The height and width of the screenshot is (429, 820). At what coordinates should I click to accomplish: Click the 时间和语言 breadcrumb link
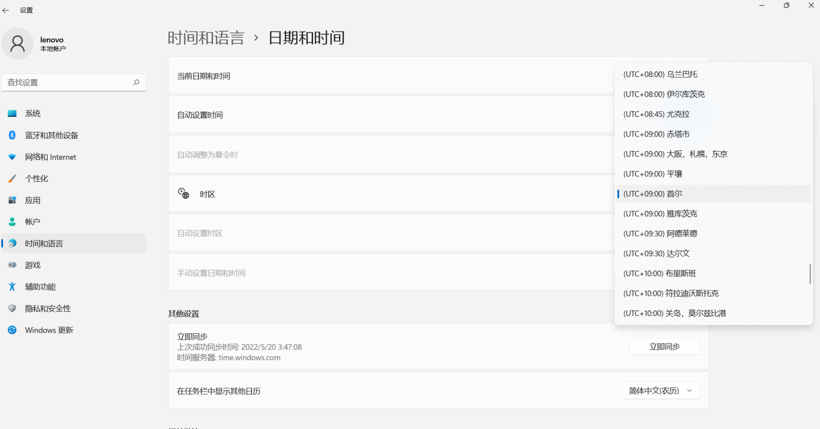pos(206,38)
